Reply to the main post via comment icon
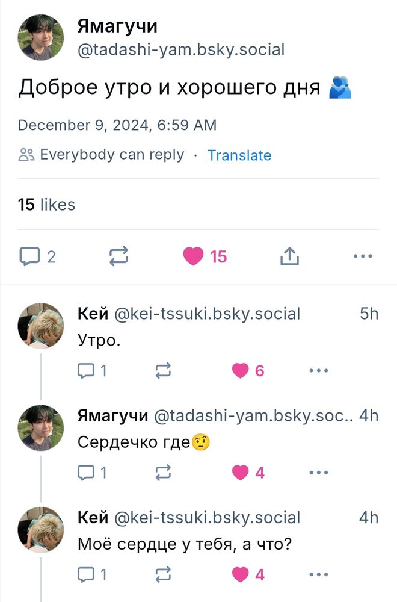 pos(29,257)
